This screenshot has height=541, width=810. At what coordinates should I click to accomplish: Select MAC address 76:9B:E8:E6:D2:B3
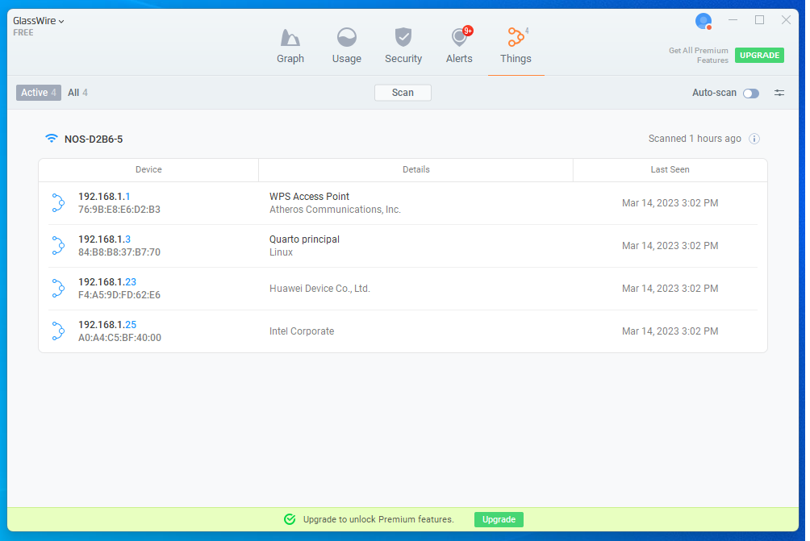tap(119, 210)
